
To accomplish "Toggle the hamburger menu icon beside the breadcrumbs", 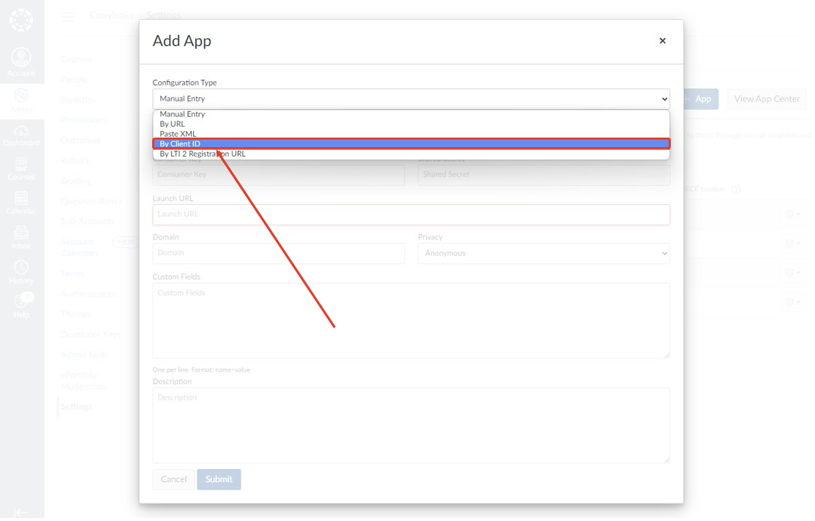I will click(67, 16).
